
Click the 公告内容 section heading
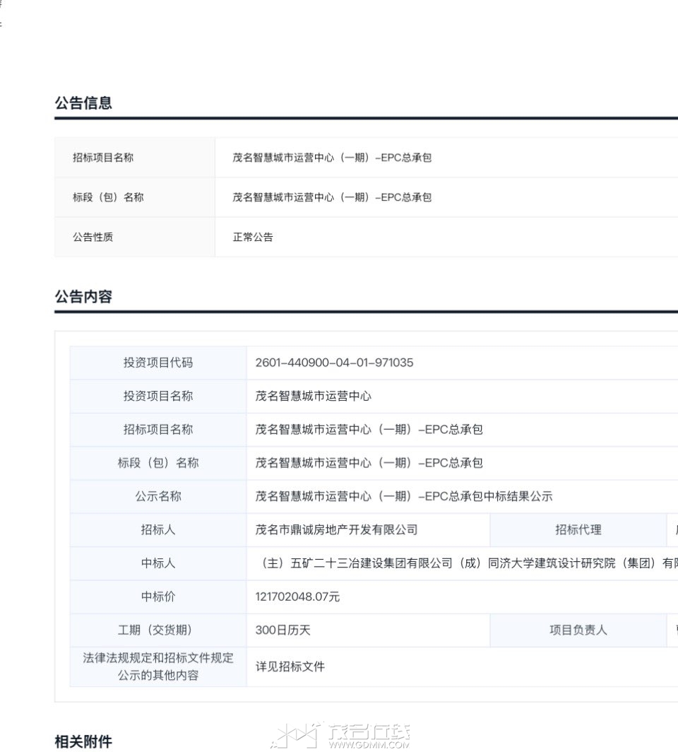(x=83, y=297)
